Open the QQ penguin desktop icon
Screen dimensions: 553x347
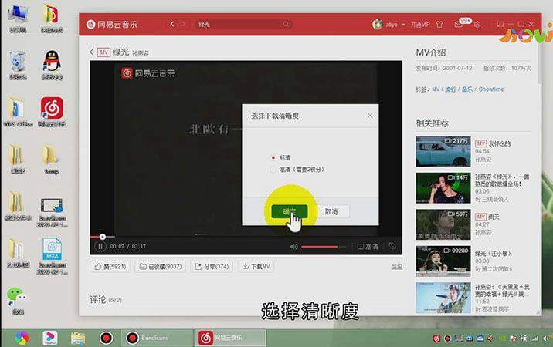[x=52, y=65]
